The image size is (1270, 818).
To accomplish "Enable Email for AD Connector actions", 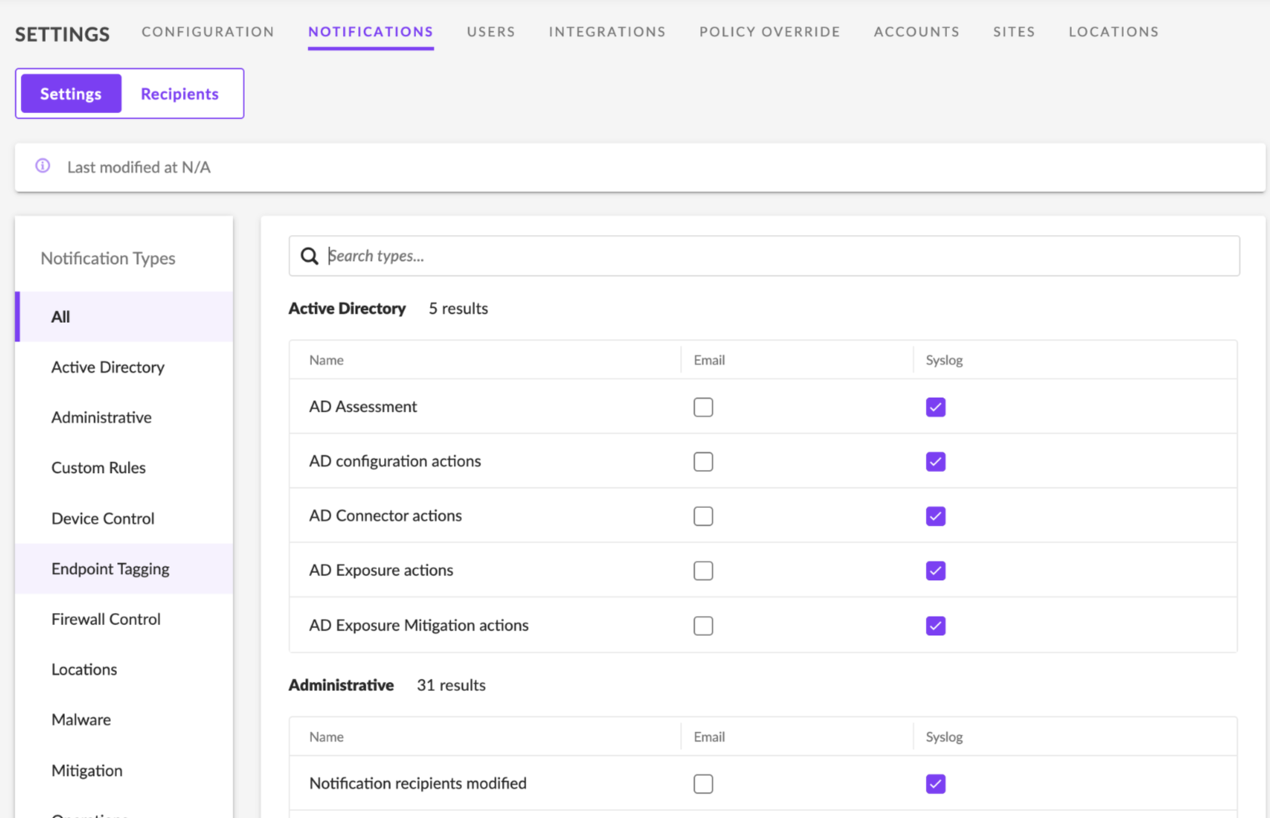I will coord(703,517).
